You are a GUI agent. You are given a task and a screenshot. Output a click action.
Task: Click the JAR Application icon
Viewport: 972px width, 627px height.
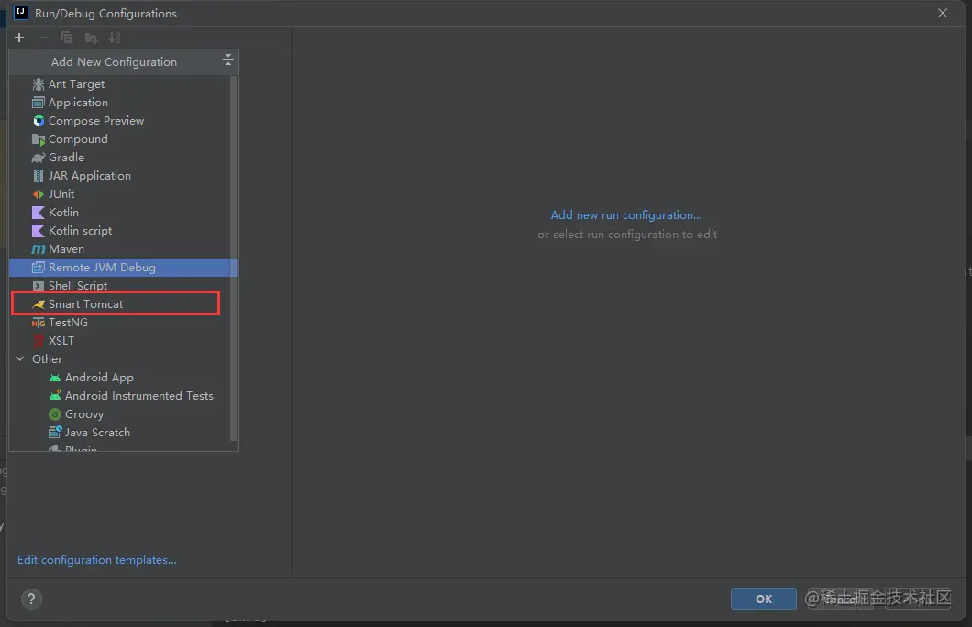pyautogui.click(x=39, y=176)
